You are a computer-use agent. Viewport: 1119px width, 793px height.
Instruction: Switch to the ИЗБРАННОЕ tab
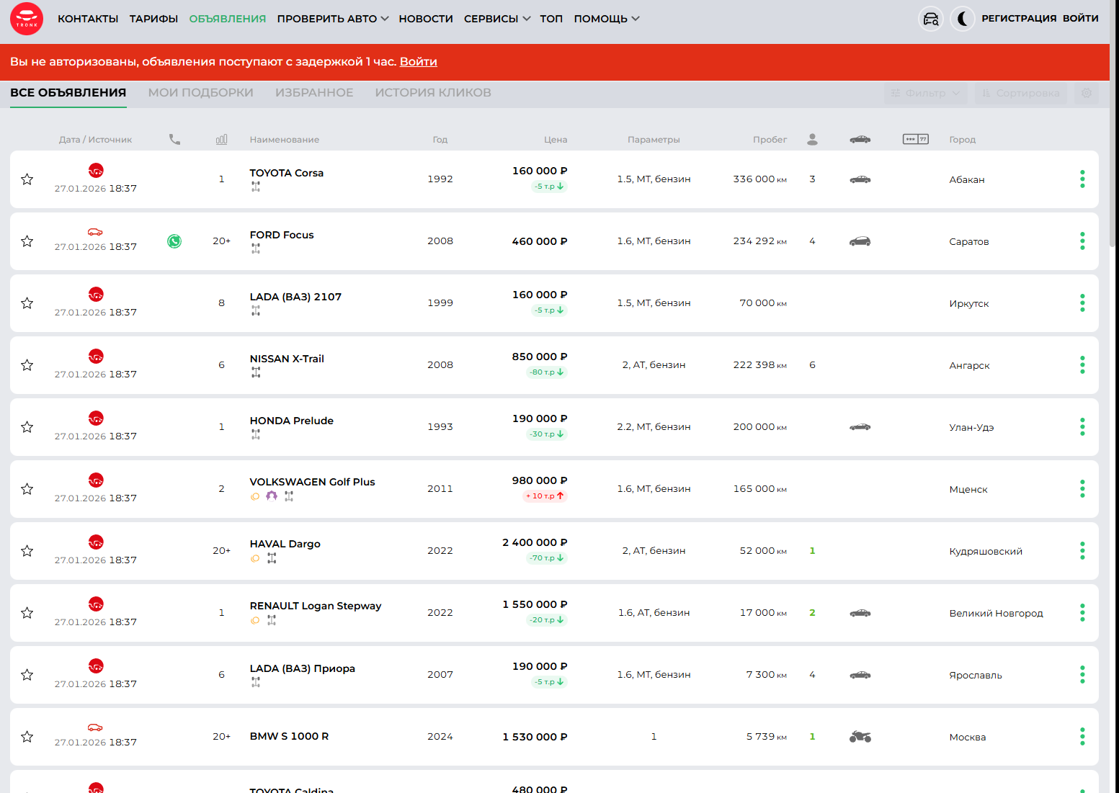point(314,93)
